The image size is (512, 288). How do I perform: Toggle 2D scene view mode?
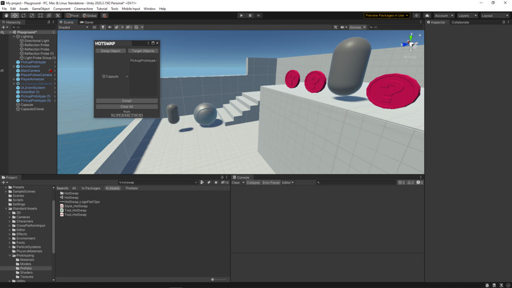pos(94,27)
